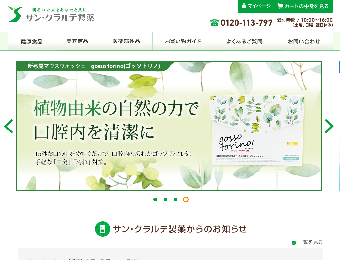The image size is (340, 260).
Task: Click the gosso torino product box image
Action: coord(257,130)
